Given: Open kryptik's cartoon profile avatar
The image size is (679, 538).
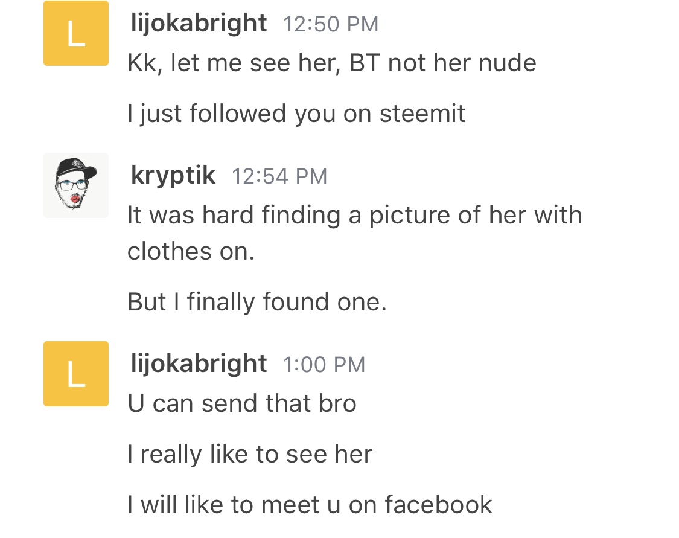Looking at the screenshot, I should [76, 185].
